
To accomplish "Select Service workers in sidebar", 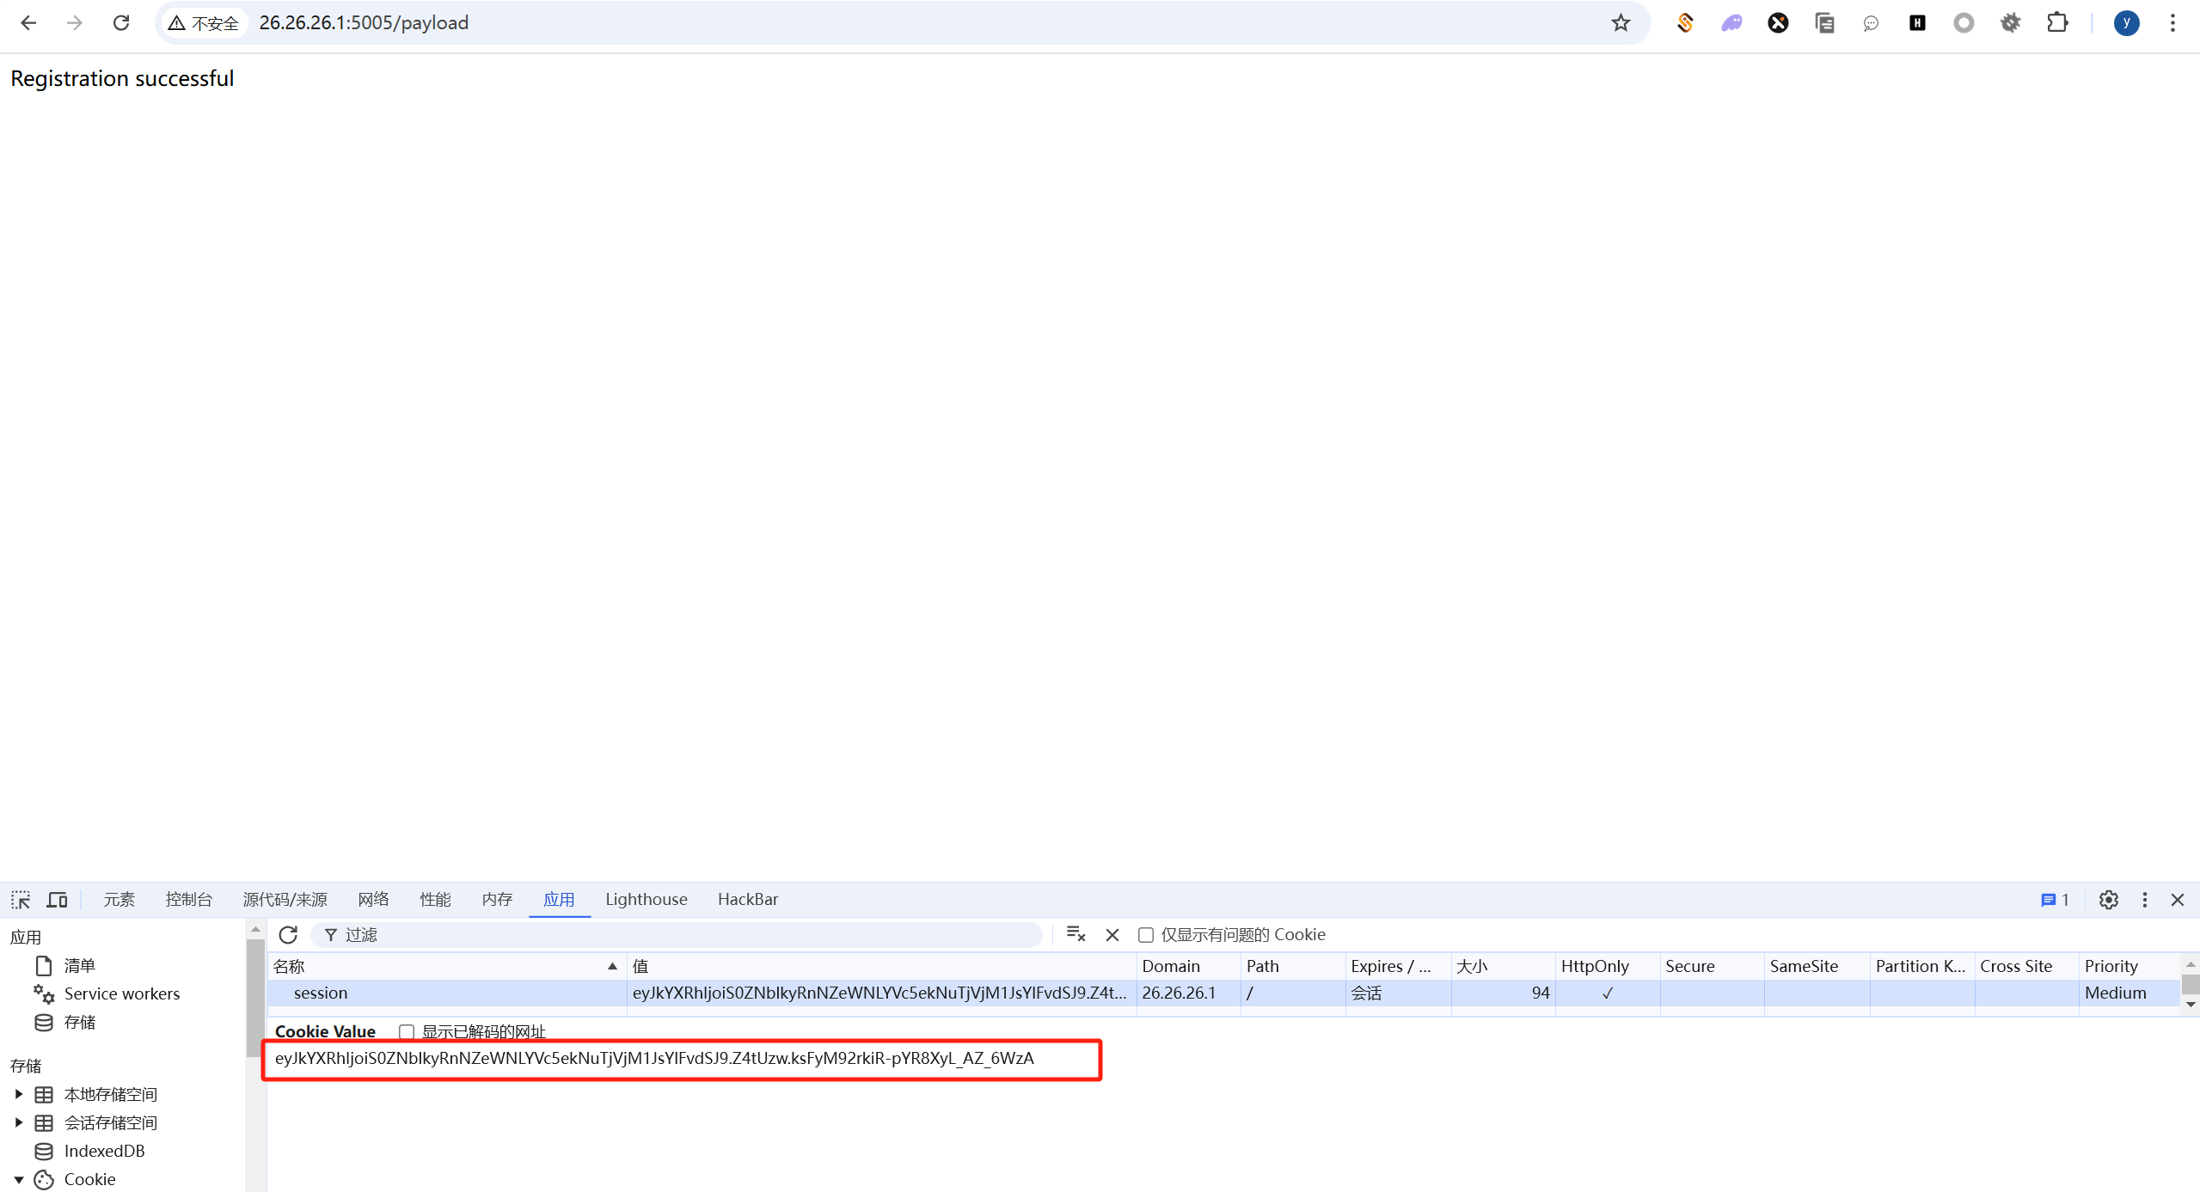I will [121, 993].
